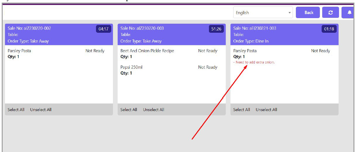Open the English language dropdown
362x152 pixels.
coord(263,13)
